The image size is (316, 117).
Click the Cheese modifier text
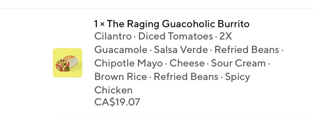(x=187, y=63)
